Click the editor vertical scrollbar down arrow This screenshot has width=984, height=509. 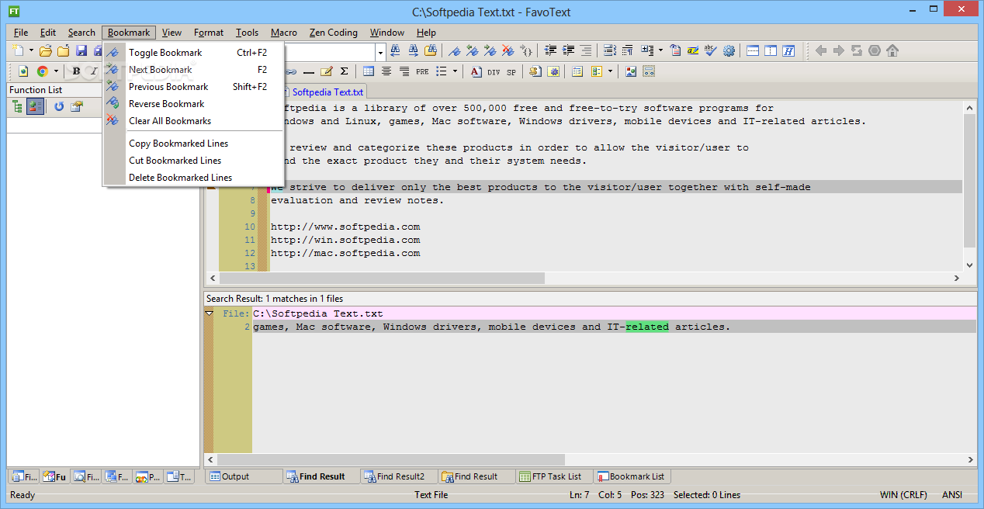[969, 265]
